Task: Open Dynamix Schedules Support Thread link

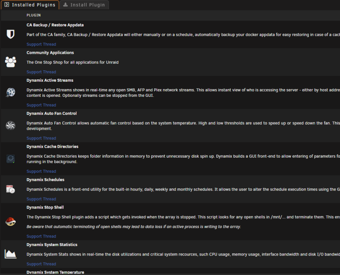Action: tap(41, 199)
